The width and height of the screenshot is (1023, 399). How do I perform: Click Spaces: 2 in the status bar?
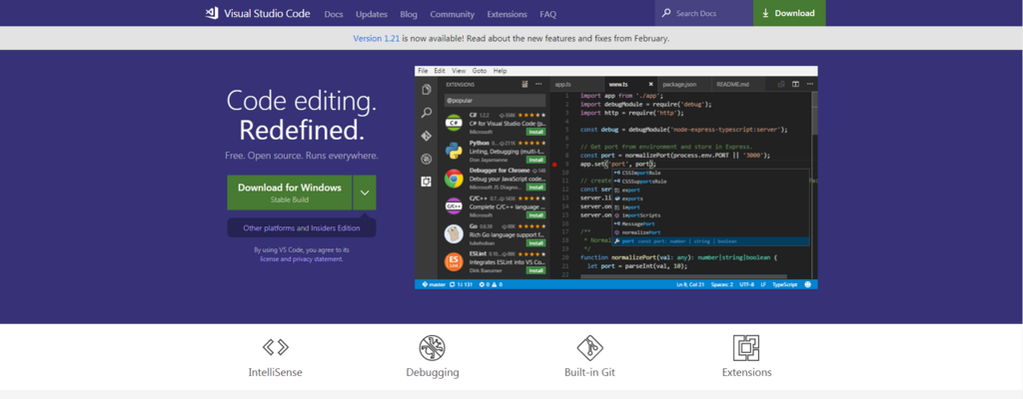(722, 284)
